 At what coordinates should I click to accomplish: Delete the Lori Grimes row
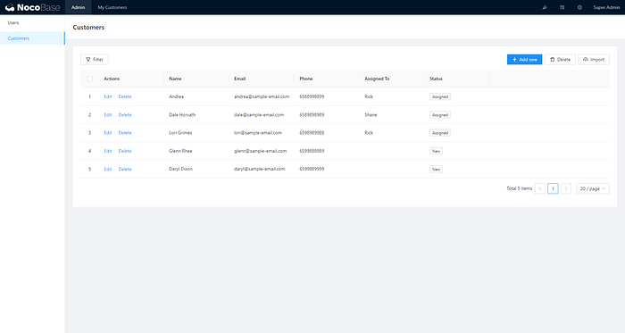pyautogui.click(x=125, y=133)
